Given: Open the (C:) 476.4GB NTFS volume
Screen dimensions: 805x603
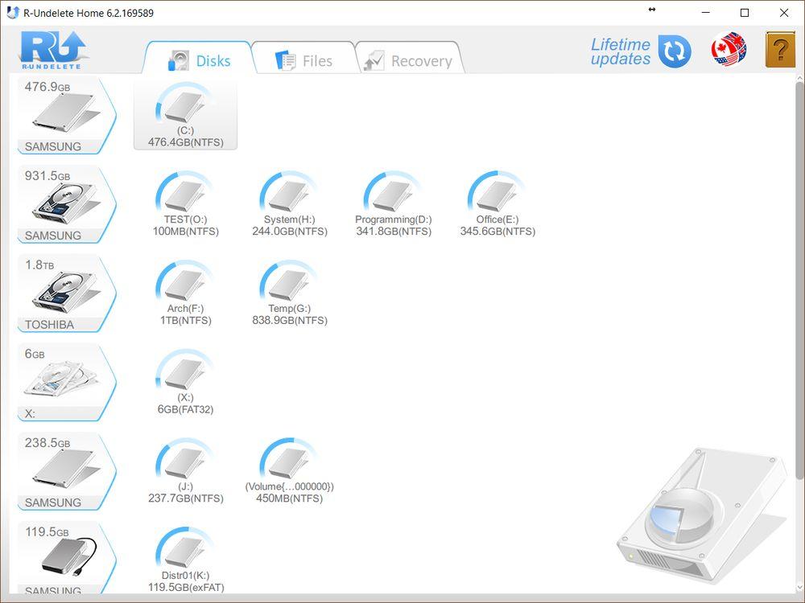Looking at the screenshot, I should click(x=185, y=115).
